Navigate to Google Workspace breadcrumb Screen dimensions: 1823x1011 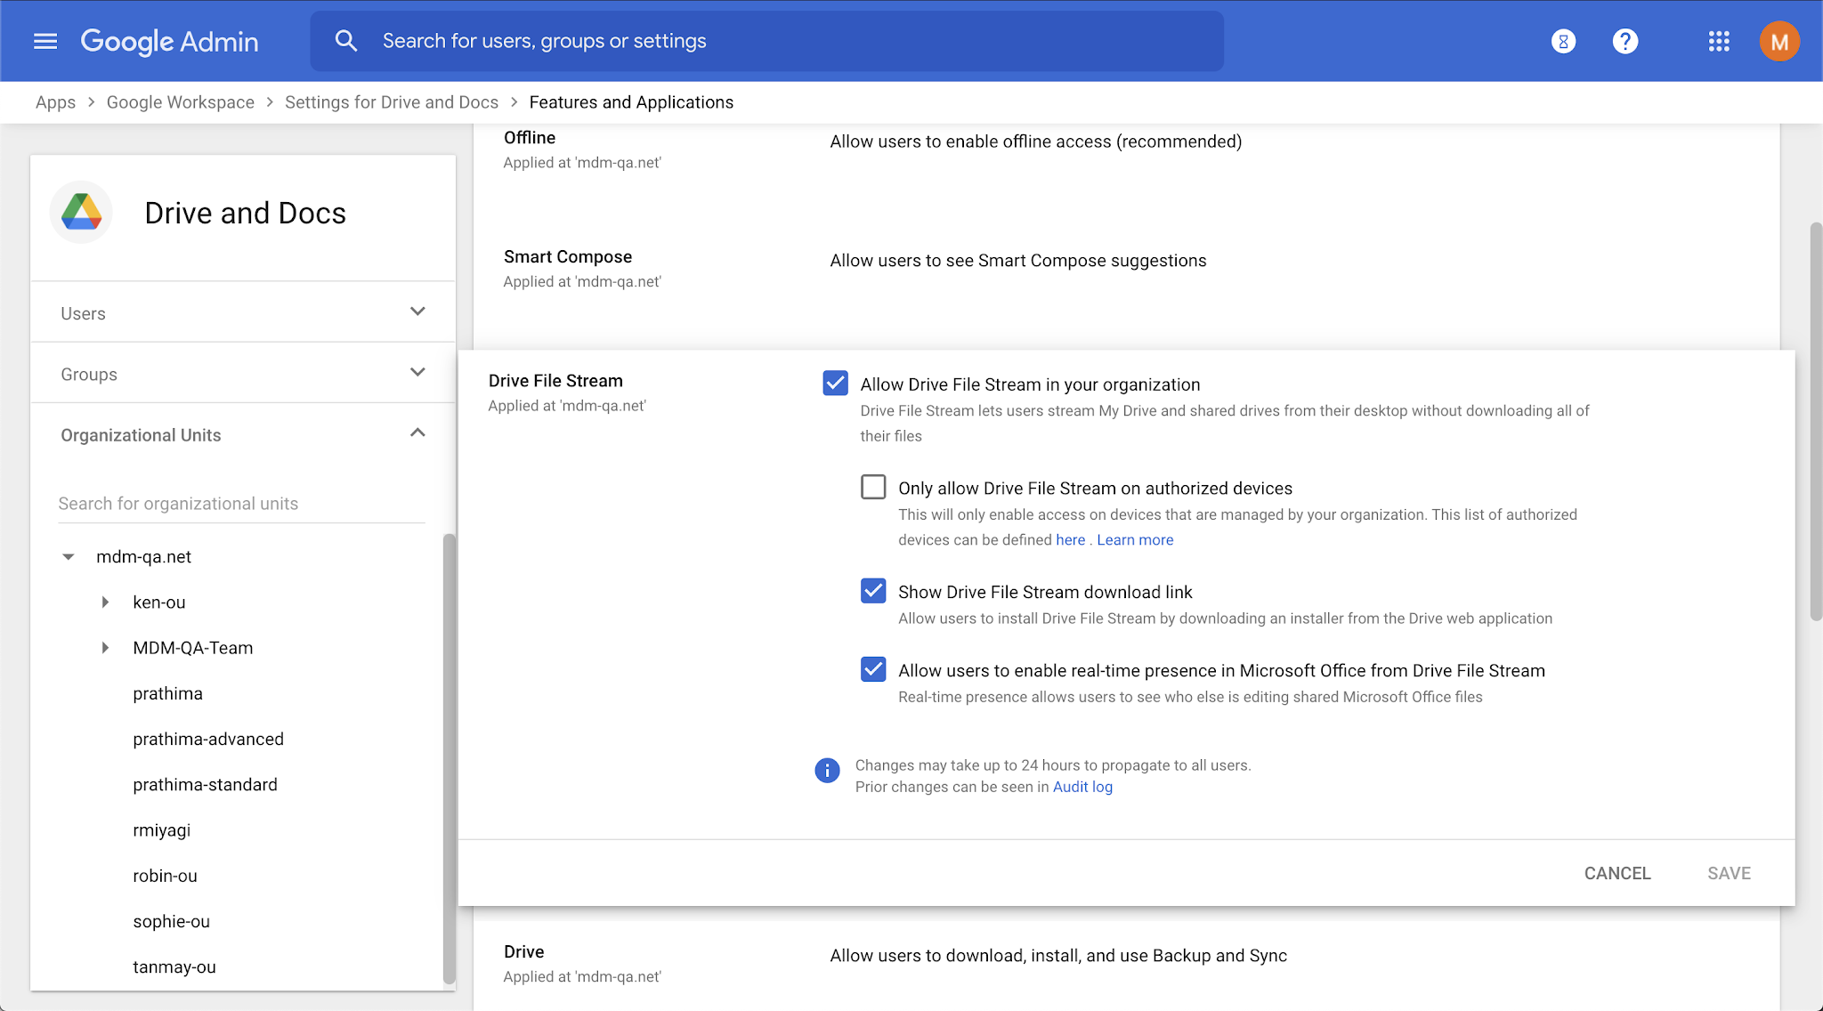[x=178, y=102]
